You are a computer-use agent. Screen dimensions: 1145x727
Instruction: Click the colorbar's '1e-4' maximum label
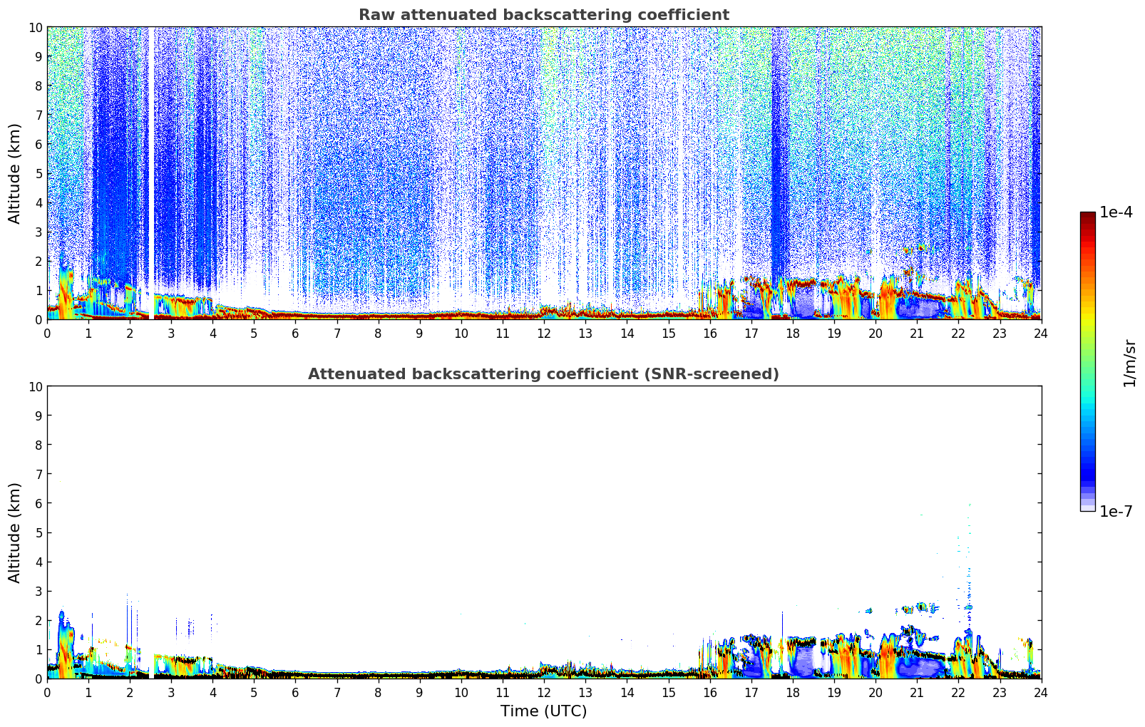pos(1115,212)
